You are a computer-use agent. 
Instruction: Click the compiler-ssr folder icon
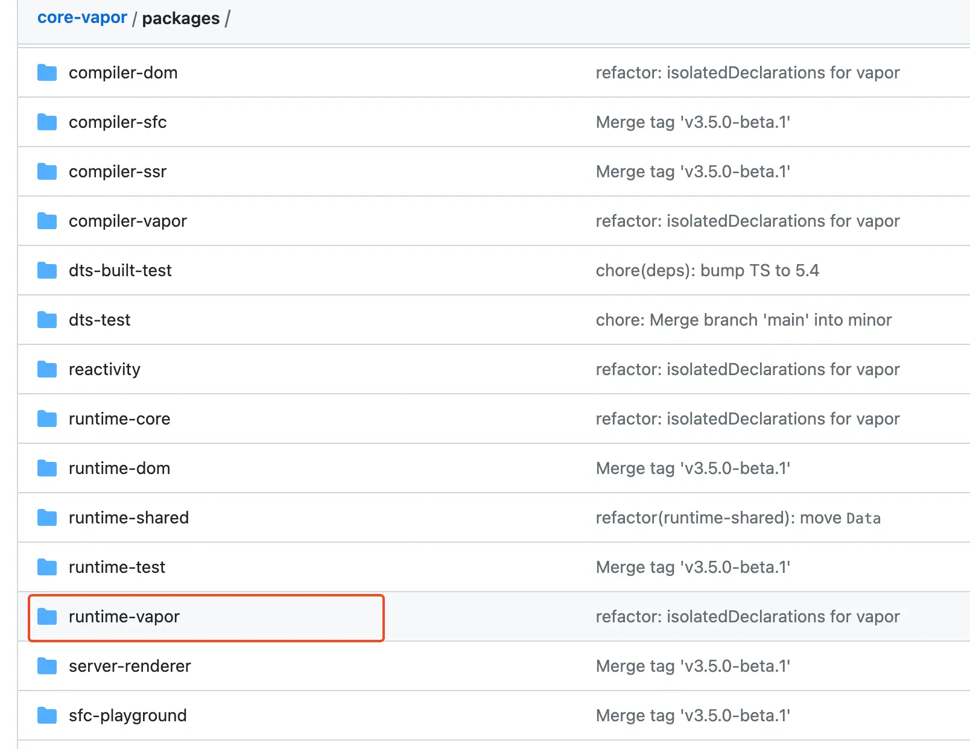click(47, 172)
